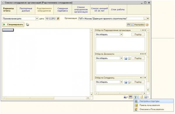Collapse the Отбор по Должности section

pos(145,54)
